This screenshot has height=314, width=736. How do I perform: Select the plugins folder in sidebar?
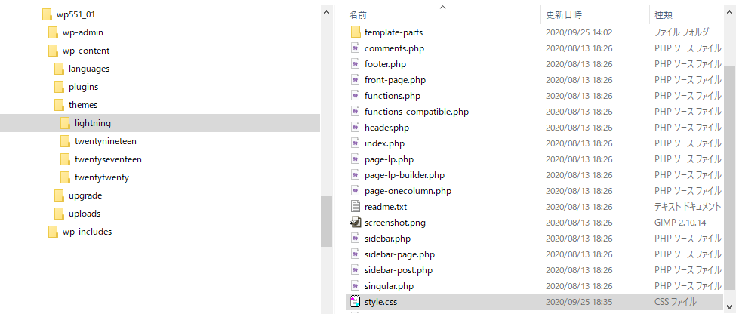(83, 87)
